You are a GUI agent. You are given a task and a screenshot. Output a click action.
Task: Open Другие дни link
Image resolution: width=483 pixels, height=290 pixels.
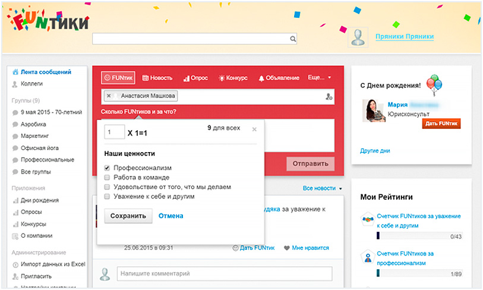pos(375,151)
